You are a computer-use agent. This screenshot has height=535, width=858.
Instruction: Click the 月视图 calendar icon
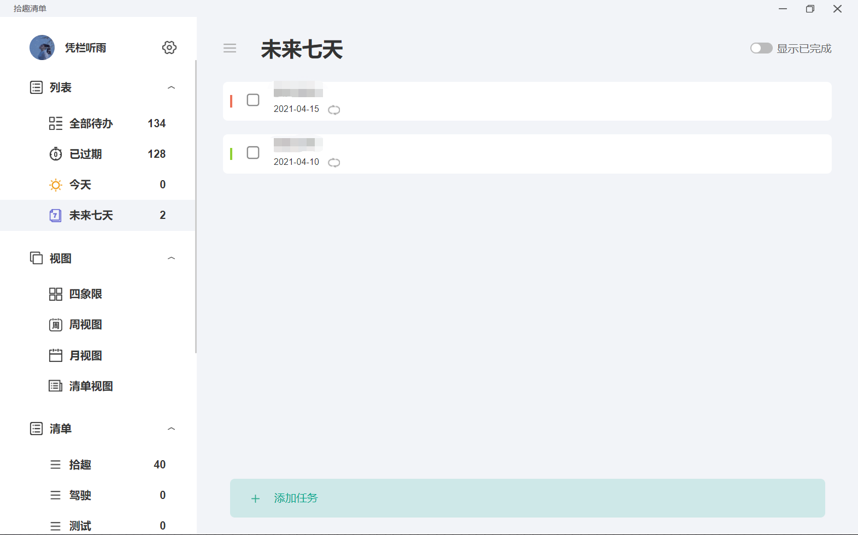(55, 356)
